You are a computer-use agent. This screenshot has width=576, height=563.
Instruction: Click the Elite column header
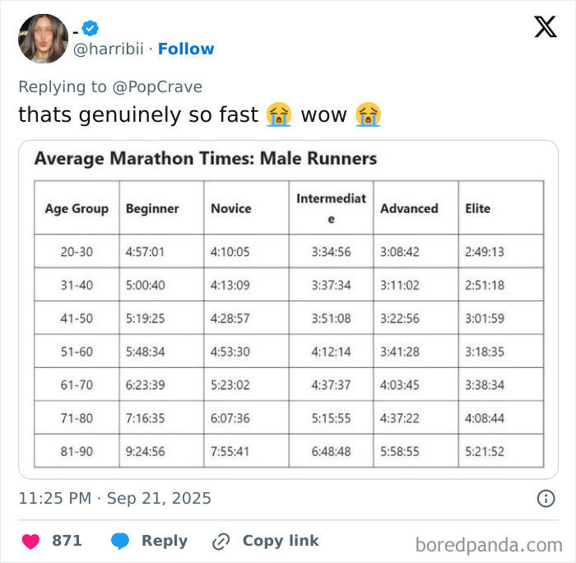(478, 208)
